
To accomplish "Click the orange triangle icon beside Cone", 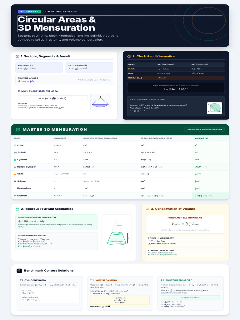I will coord(15,174).
